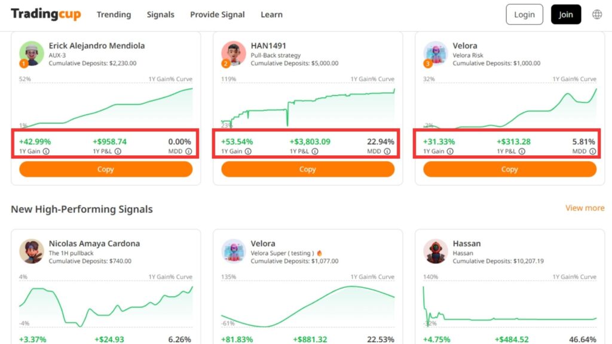This screenshot has width=612, height=344.
Task: Open the Learn menu item
Action: [x=271, y=14]
